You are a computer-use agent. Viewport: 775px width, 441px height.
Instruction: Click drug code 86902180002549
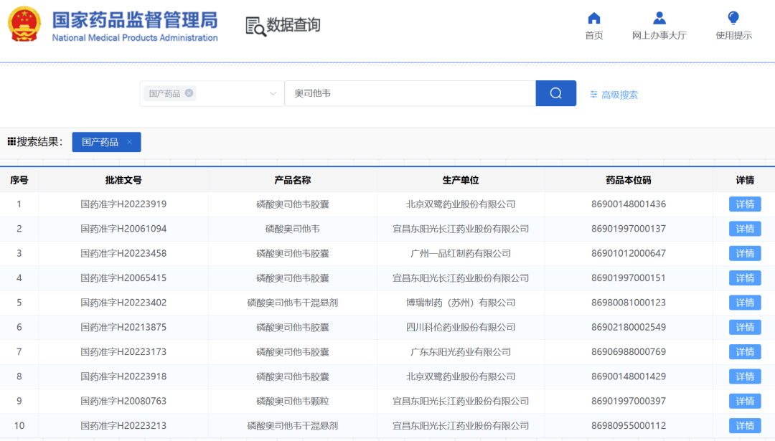click(x=629, y=327)
